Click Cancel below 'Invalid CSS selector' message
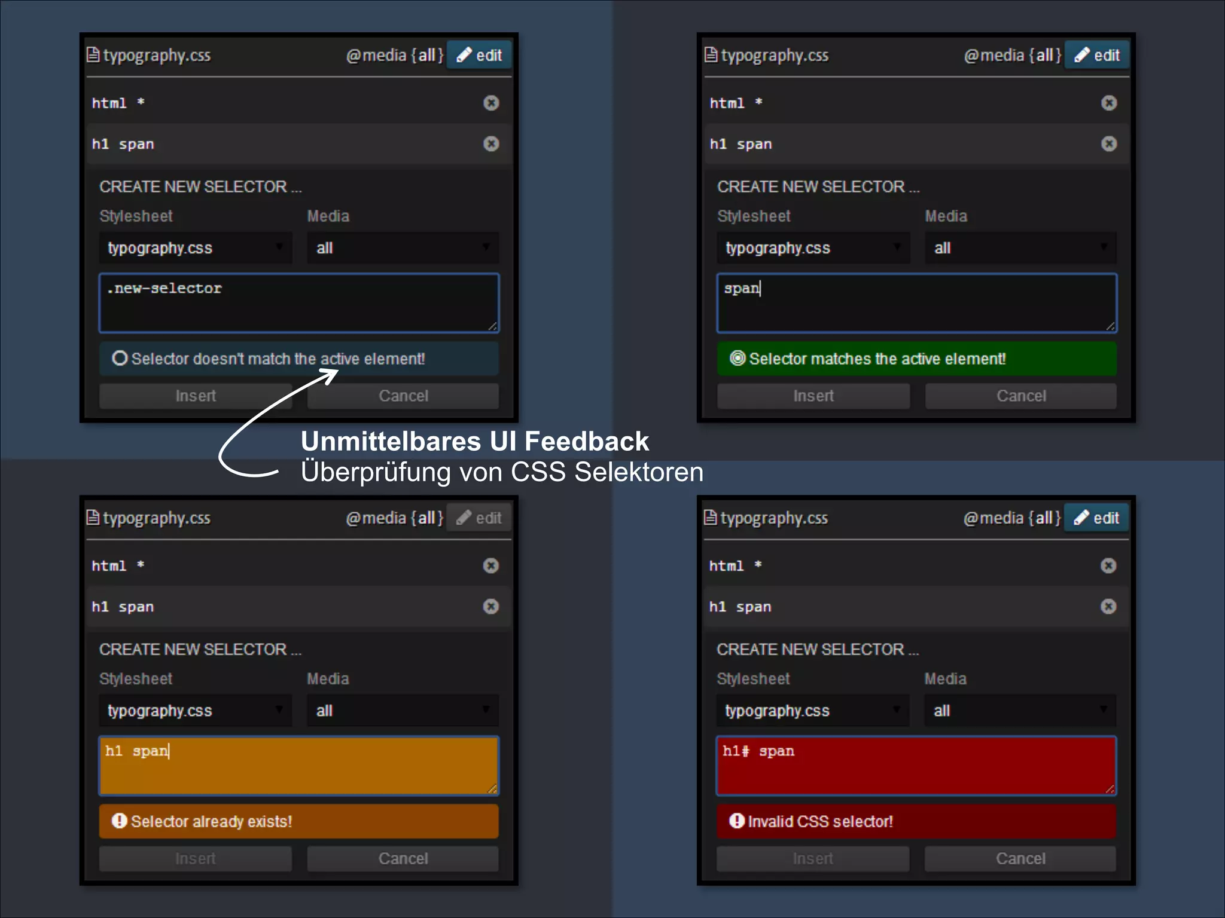The width and height of the screenshot is (1225, 918). point(1020,858)
